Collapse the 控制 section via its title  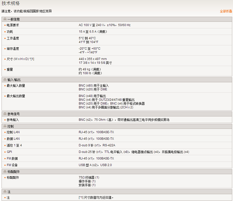click(10, 126)
